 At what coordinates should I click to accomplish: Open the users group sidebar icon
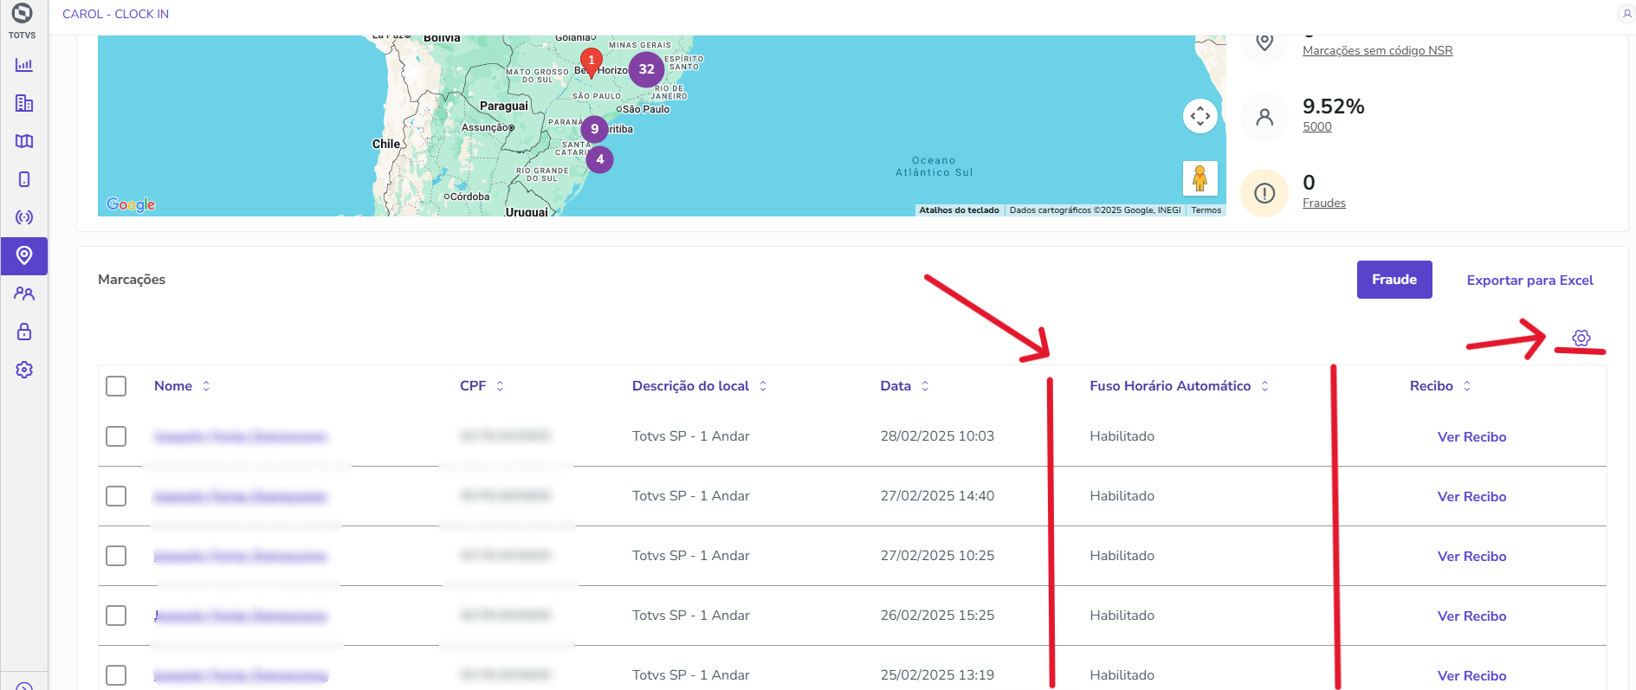click(24, 293)
